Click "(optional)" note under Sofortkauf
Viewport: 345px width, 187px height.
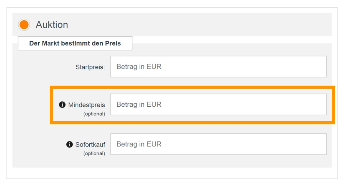(94, 153)
